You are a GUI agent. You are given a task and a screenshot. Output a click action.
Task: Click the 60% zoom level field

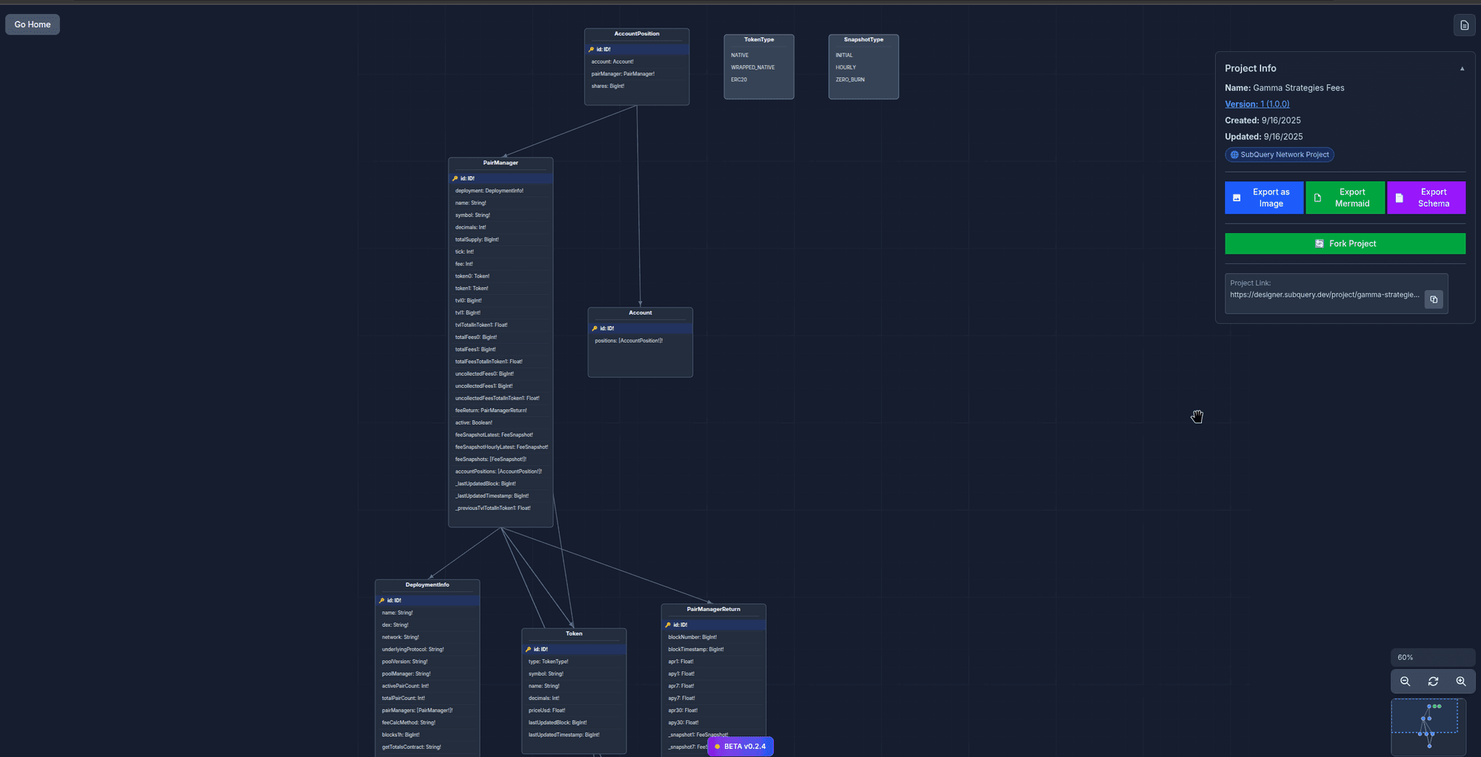point(1431,657)
